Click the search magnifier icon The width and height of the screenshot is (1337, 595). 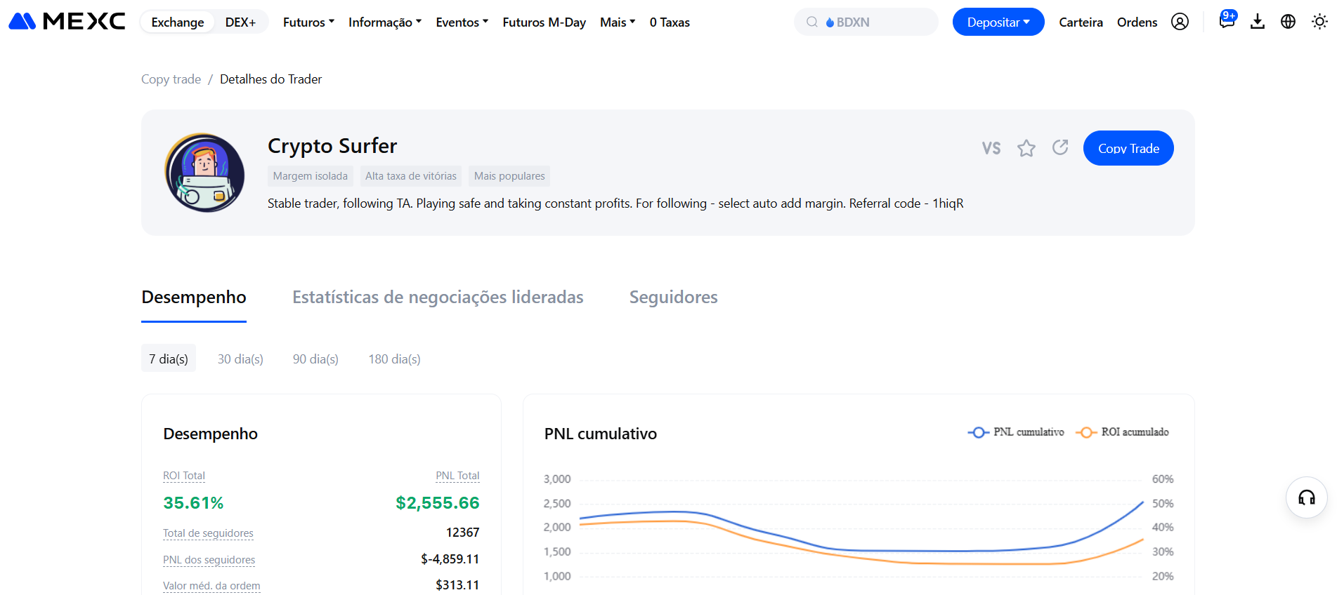tap(812, 22)
